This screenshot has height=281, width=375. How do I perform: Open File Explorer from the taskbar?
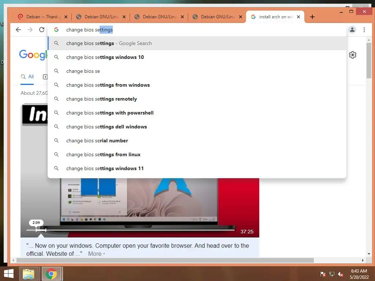tap(29, 274)
